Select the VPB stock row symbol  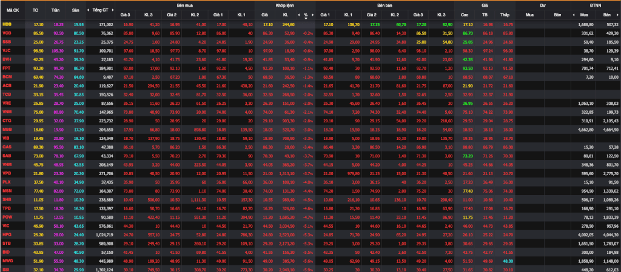[7, 173]
